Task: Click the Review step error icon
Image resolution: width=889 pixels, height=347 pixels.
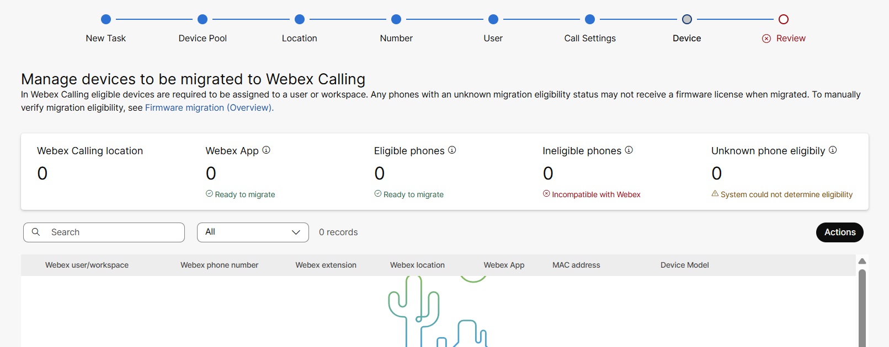Action: point(766,39)
